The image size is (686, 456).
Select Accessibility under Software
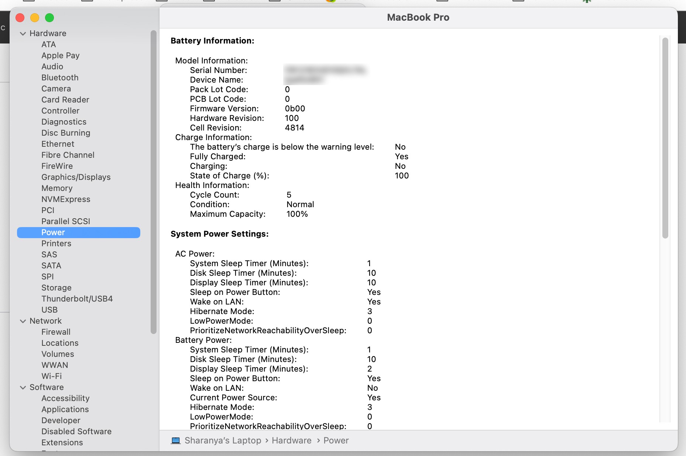65,398
